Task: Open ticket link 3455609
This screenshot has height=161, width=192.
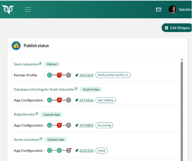Action: click(86, 75)
